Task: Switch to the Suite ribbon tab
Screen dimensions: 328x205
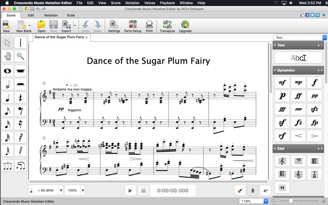Action: coord(71,15)
